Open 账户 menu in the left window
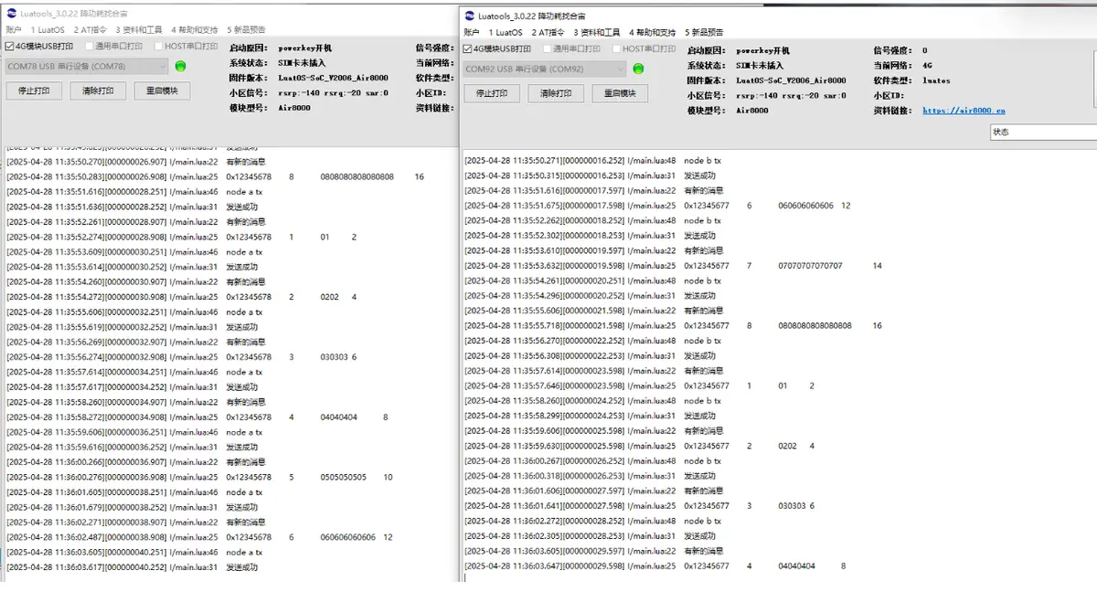The height and width of the screenshot is (592, 1097). (14, 30)
